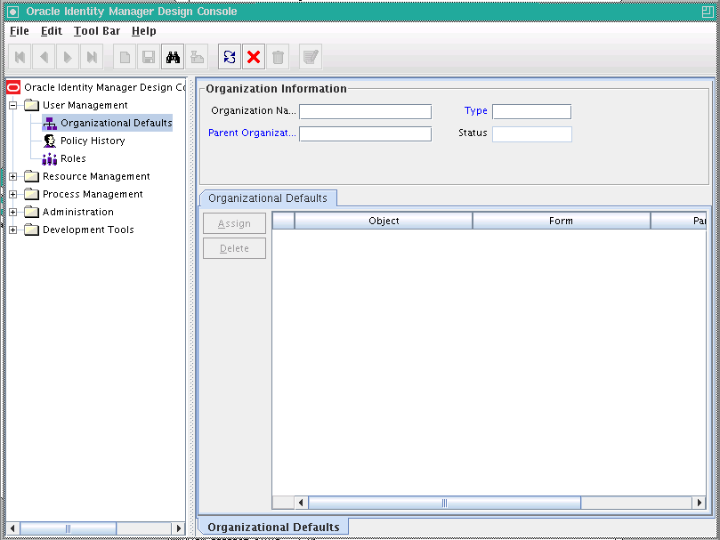Expand the Administration branch
Viewport: 720px width, 540px height.
point(12,212)
